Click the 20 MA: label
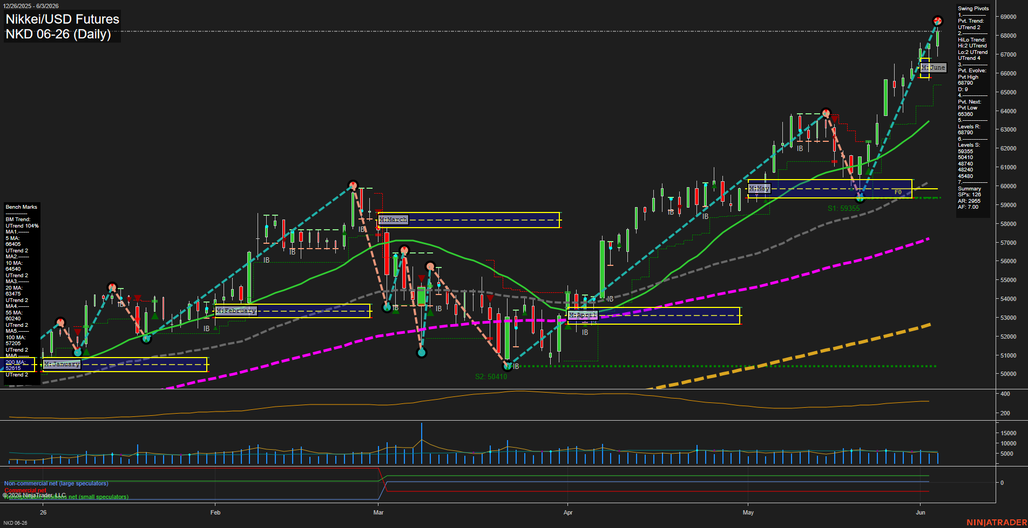This screenshot has width=1028, height=528. click(x=14, y=288)
